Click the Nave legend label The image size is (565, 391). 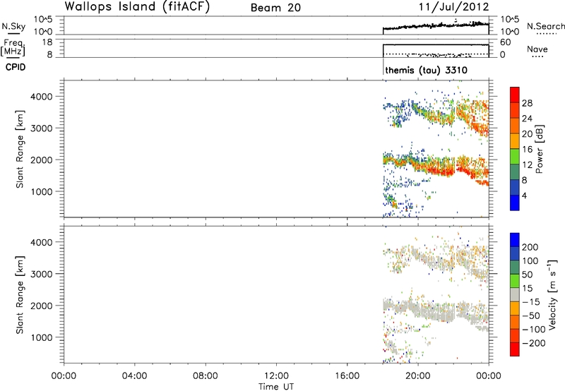537,49
